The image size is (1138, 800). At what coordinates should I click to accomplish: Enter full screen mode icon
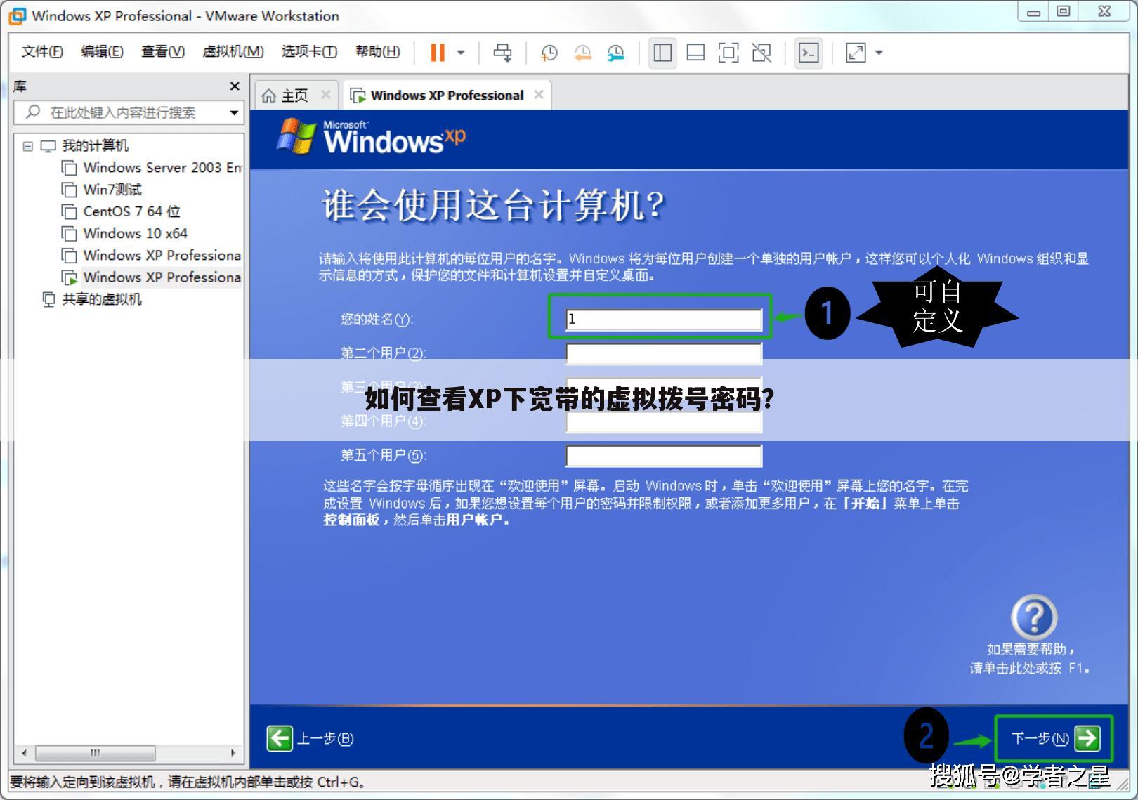pos(728,53)
